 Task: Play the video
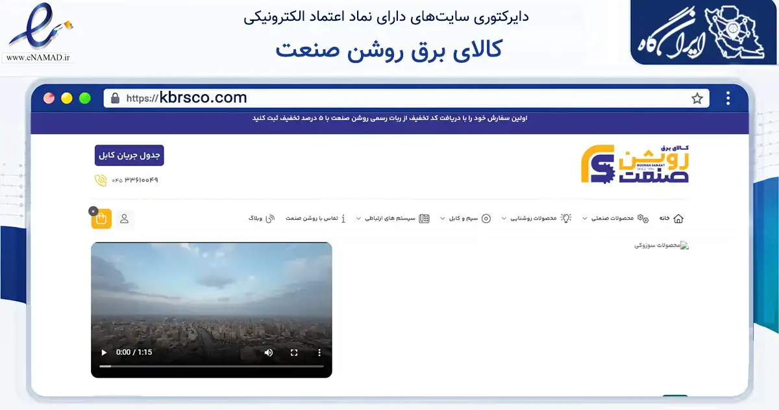tap(103, 353)
